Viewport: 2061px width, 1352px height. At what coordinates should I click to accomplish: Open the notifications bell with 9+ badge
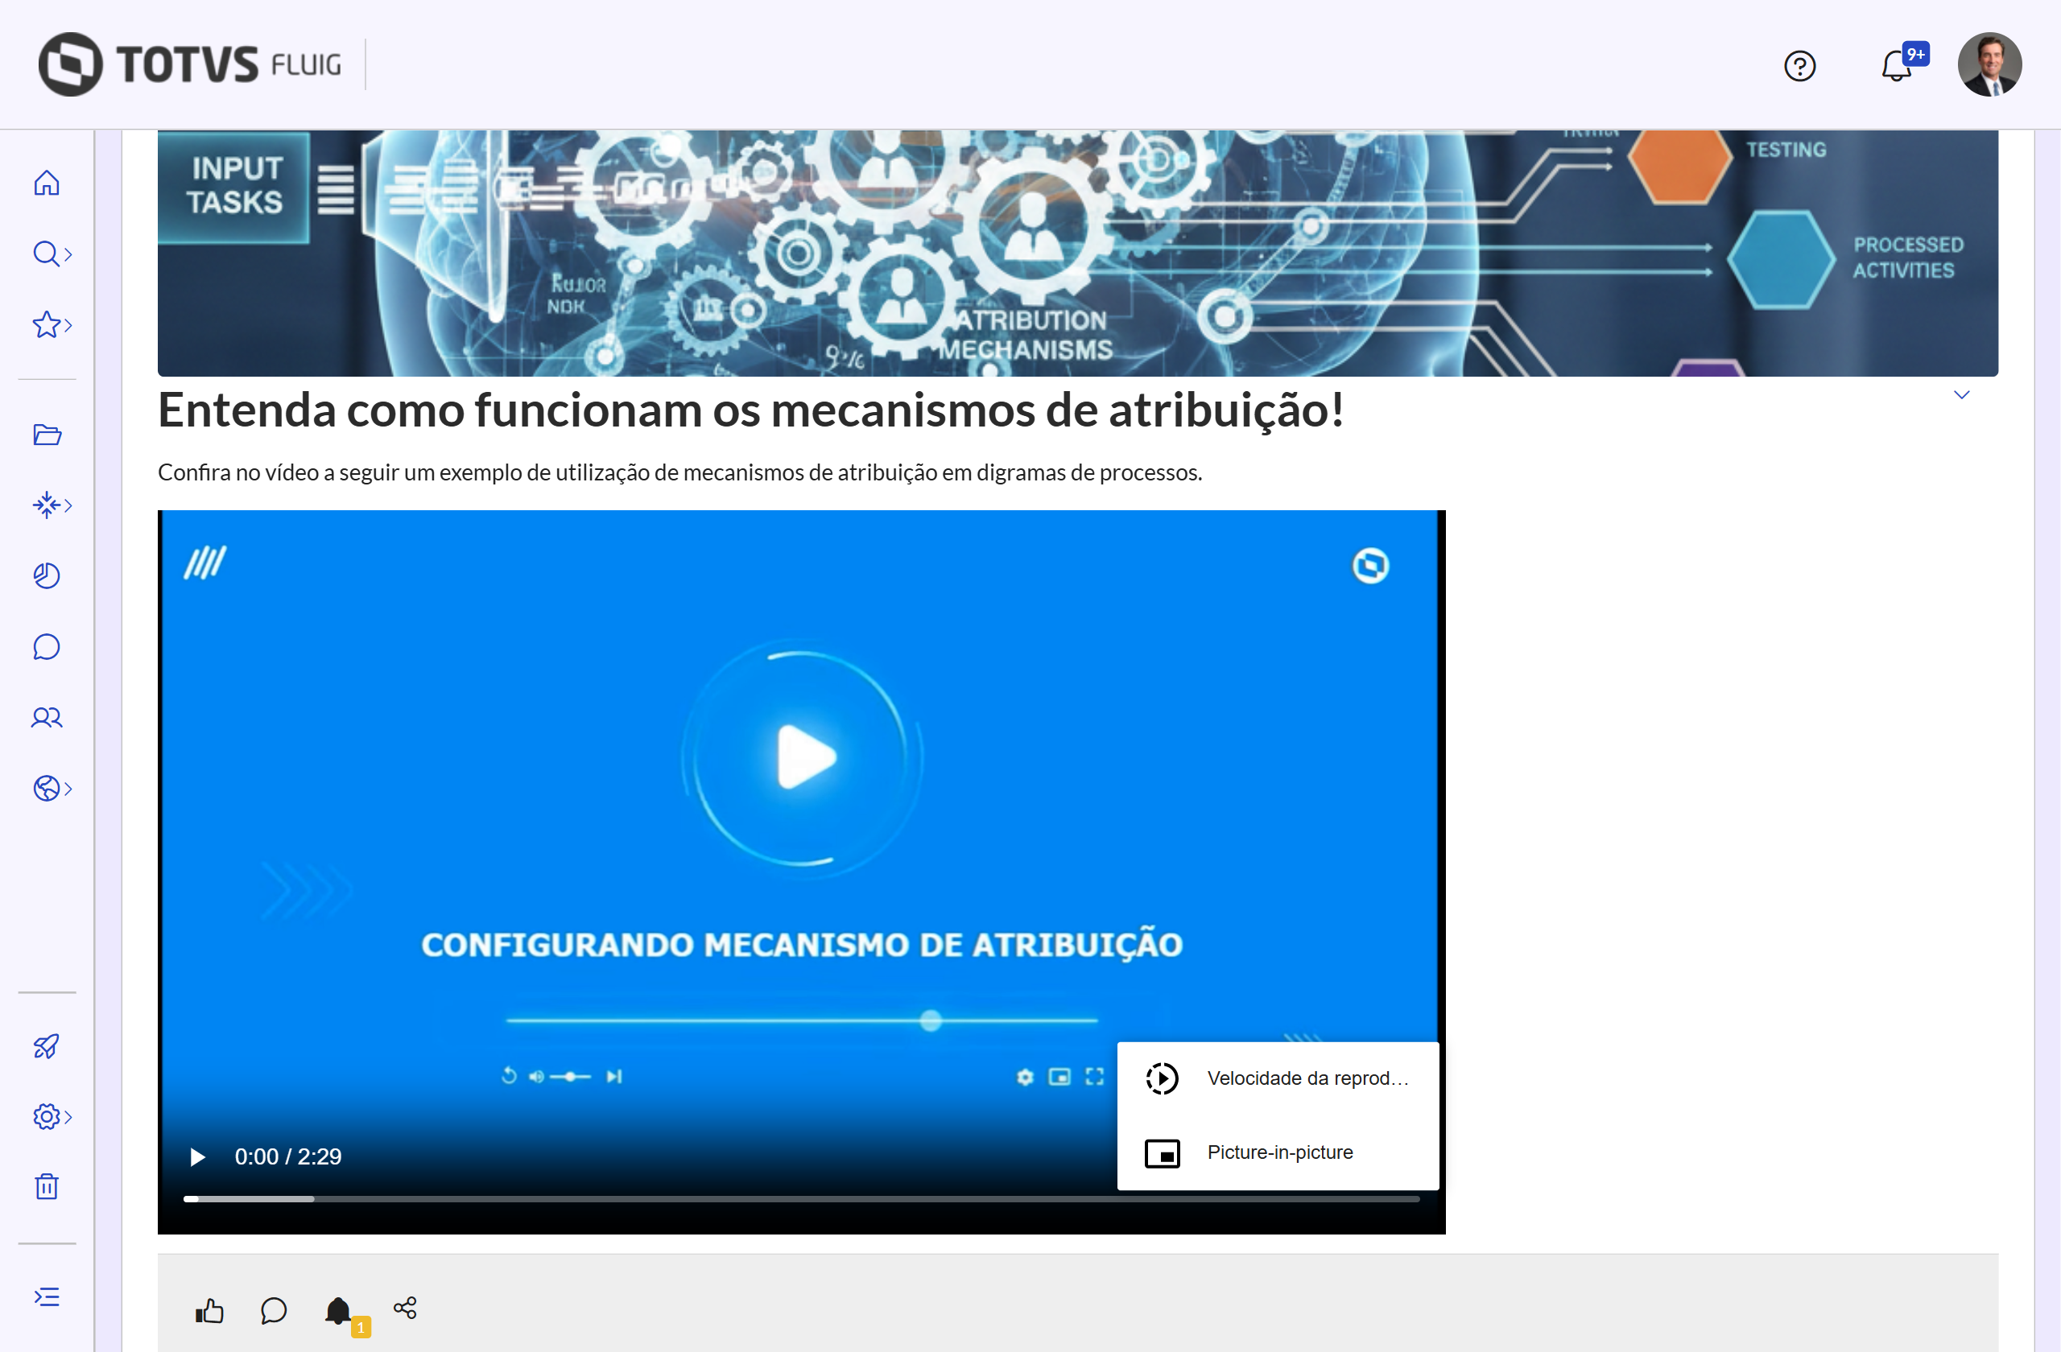[1897, 66]
